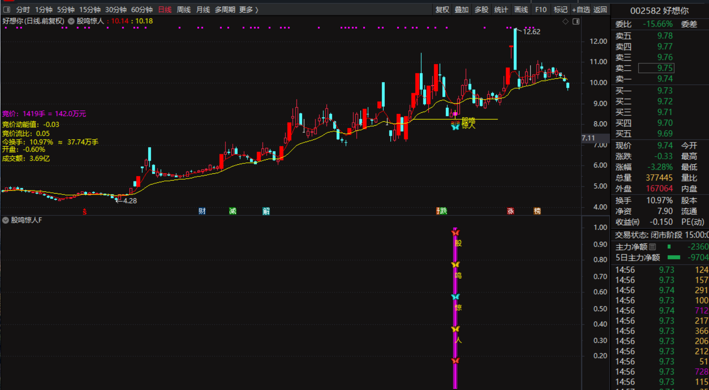Expand the 股鸣惊人 main indicator dropdown
The image size is (709, 390).
(71, 21)
